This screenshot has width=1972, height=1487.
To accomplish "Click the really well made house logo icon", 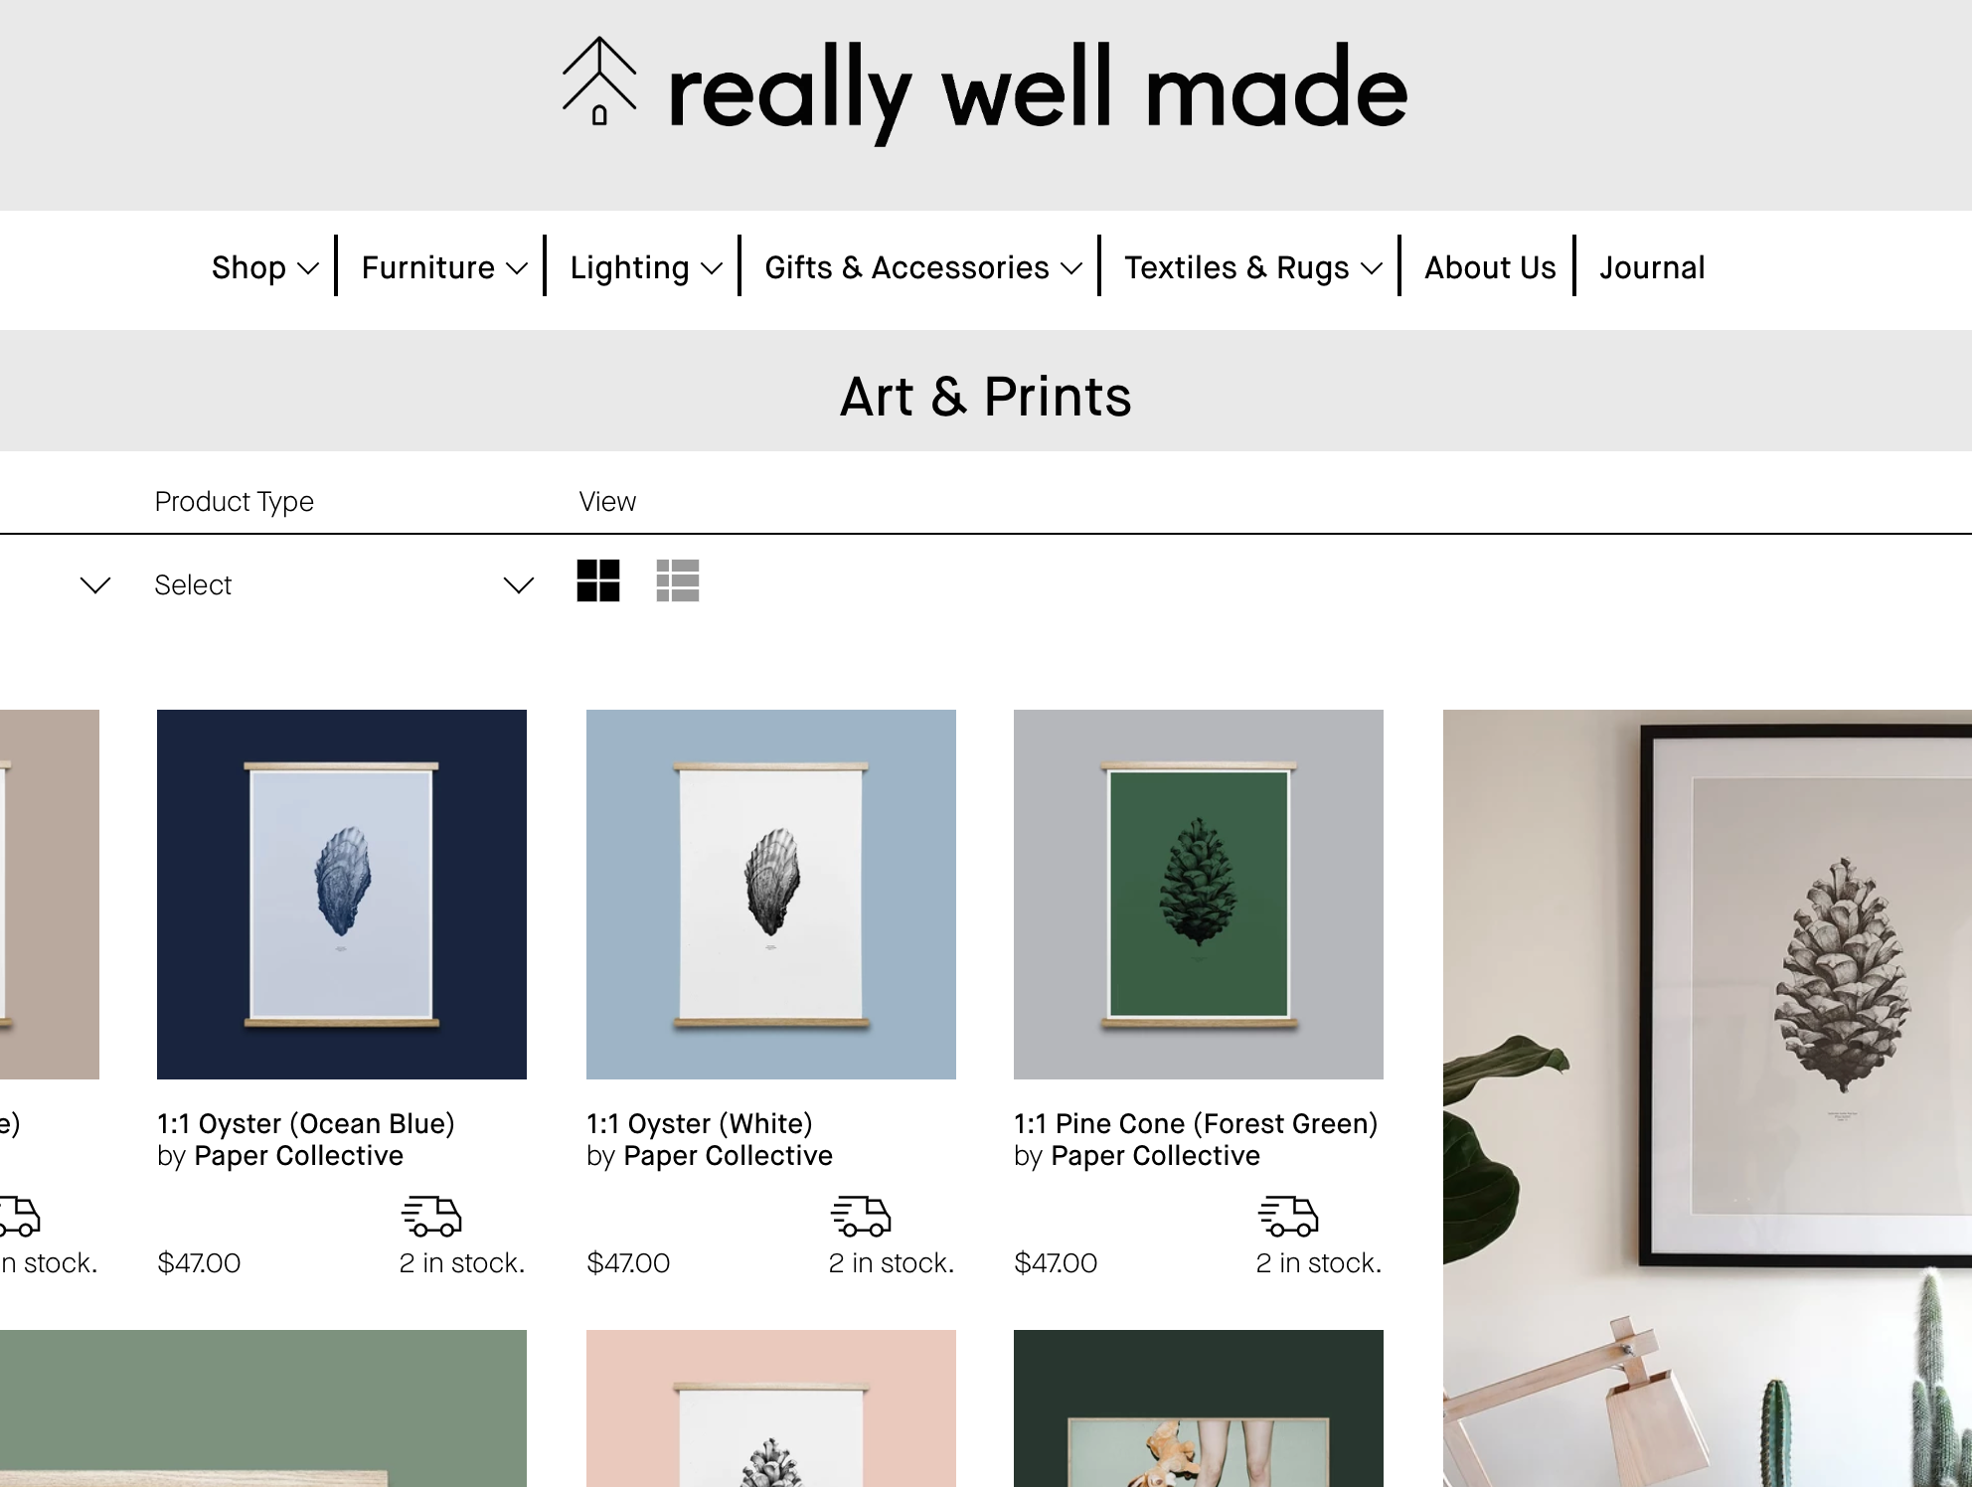I will click(x=599, y=83).
